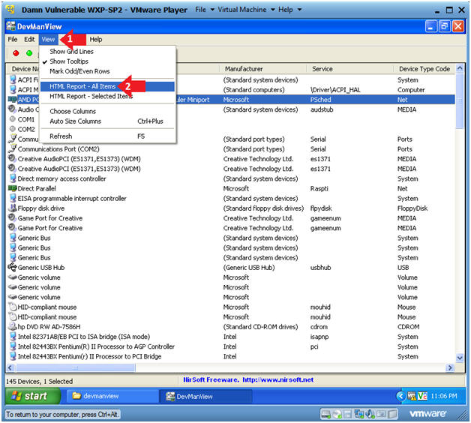Click the vmware logo in status bar
Viewport: 471px width, 423px height.
(x=427, y=414)
